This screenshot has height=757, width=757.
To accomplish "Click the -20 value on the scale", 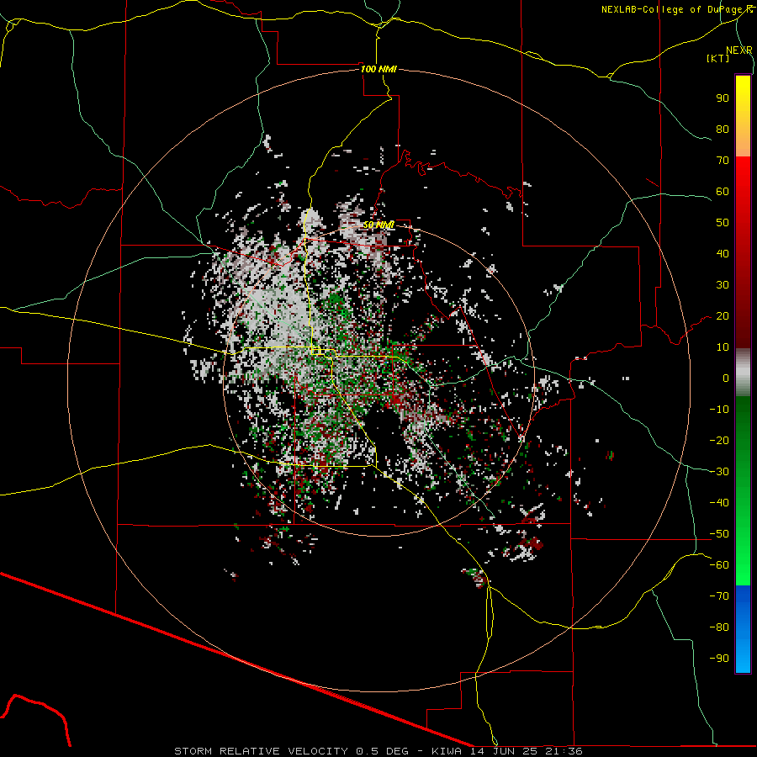I will click(x=719, y=440).
